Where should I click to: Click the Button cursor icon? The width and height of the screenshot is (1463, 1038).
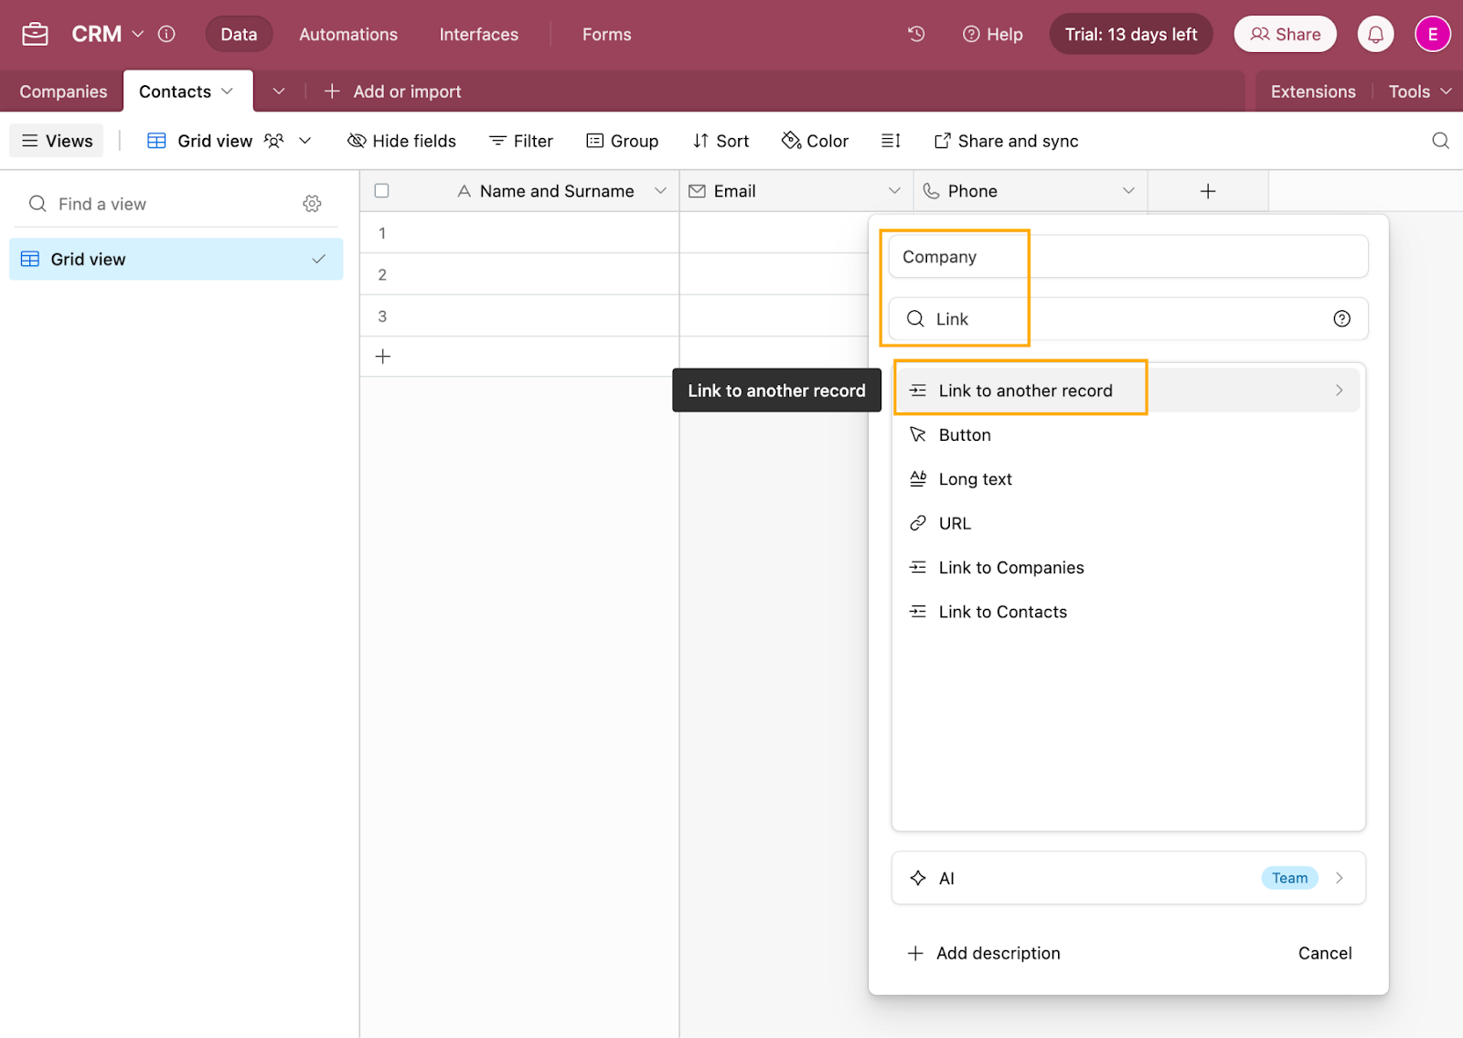(918, 434)
